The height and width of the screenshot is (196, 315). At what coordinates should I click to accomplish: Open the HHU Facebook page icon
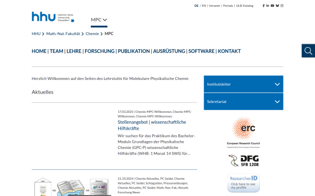tap(264, 6)
